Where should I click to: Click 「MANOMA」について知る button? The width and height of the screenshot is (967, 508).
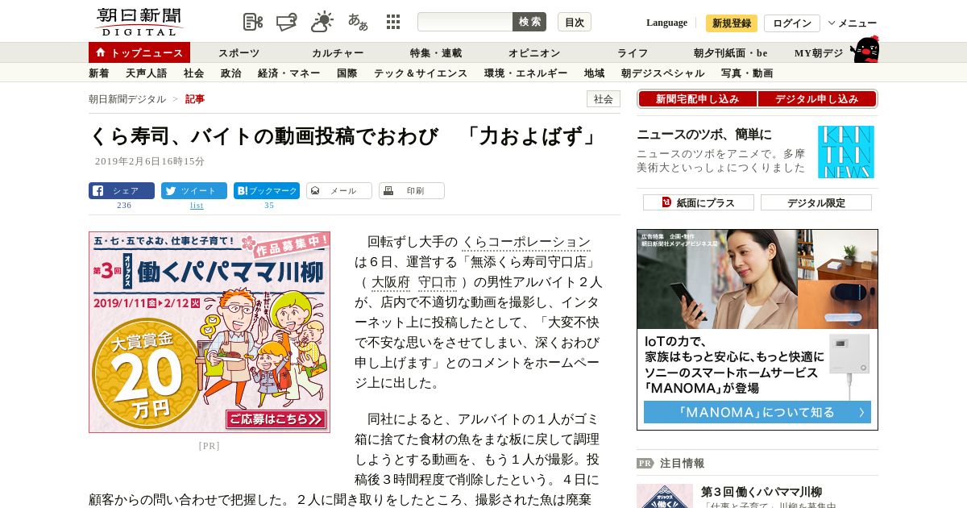(x=757, y=412)
